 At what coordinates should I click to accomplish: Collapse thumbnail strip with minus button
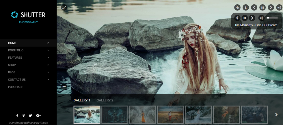point(64,87)
